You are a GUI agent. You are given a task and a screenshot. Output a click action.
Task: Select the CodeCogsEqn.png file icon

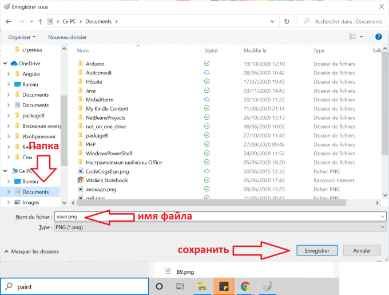81,171
